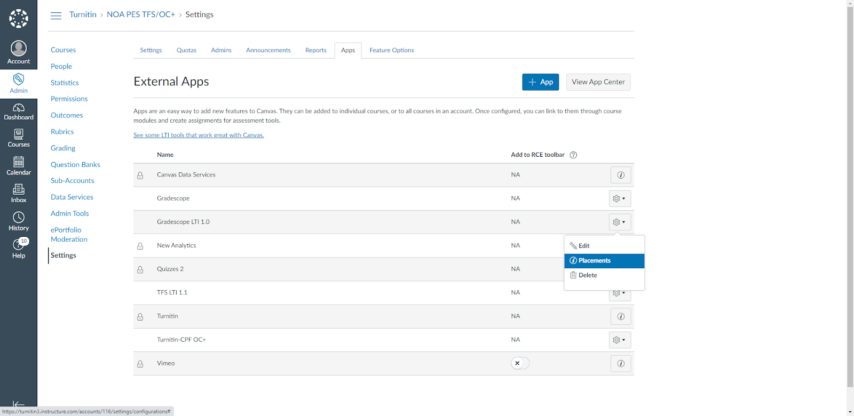The width and height of the screenshot is (854, 416).
Task: Open gear dropdown for Gradescope
Action: click(620, 198)
